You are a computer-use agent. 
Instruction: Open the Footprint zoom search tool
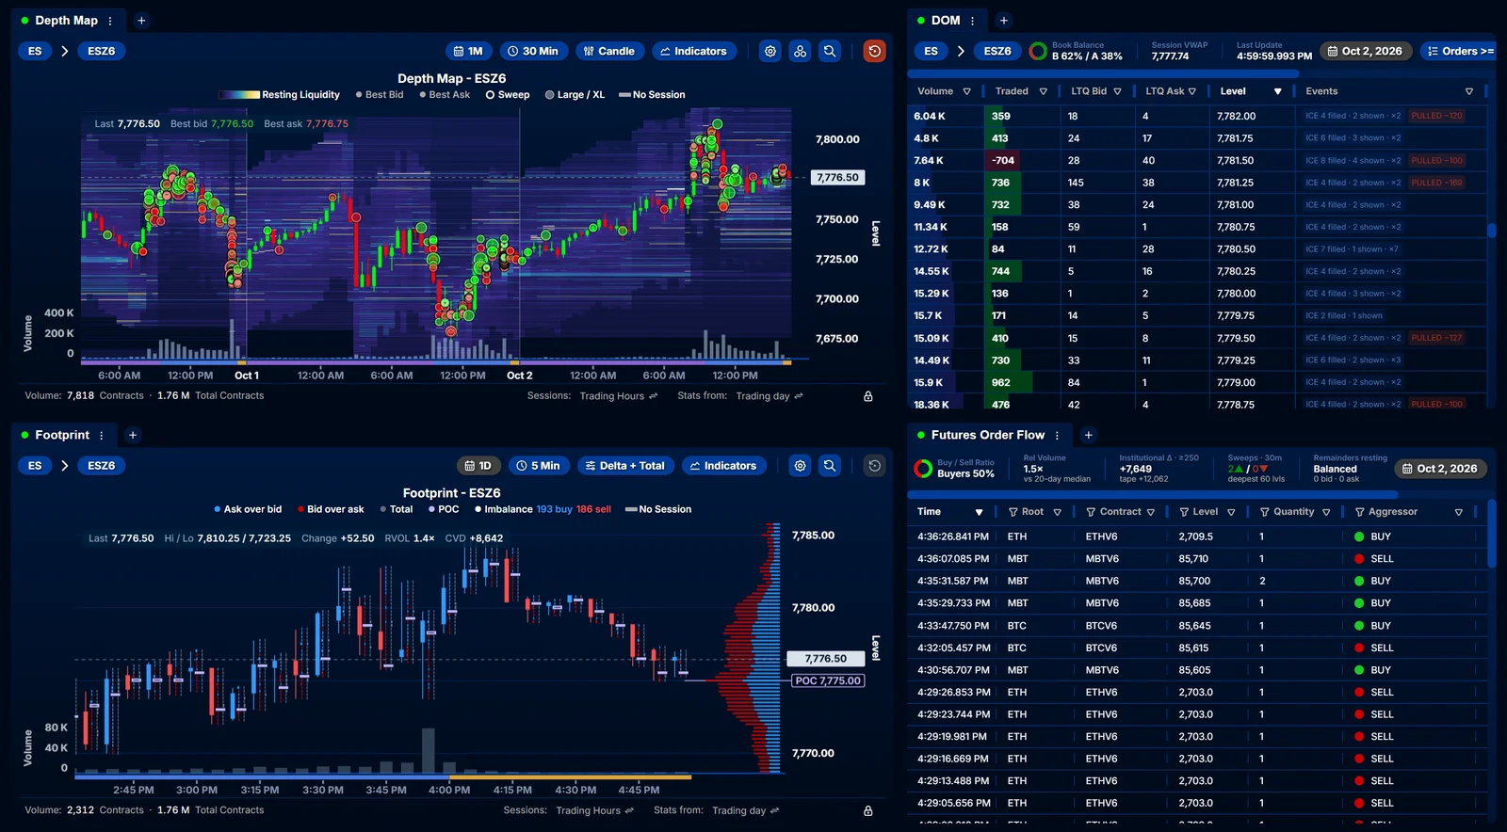pyautogui.click(x=830, y=465)
